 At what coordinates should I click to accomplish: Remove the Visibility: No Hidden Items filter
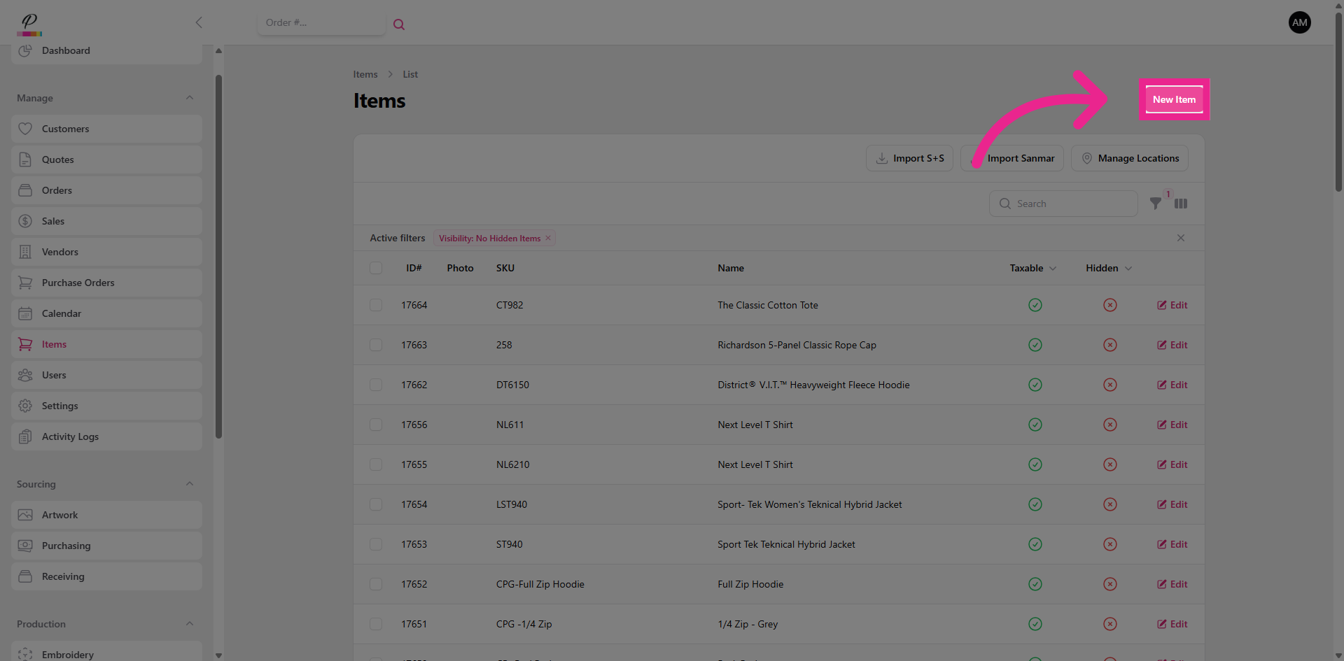548,238
